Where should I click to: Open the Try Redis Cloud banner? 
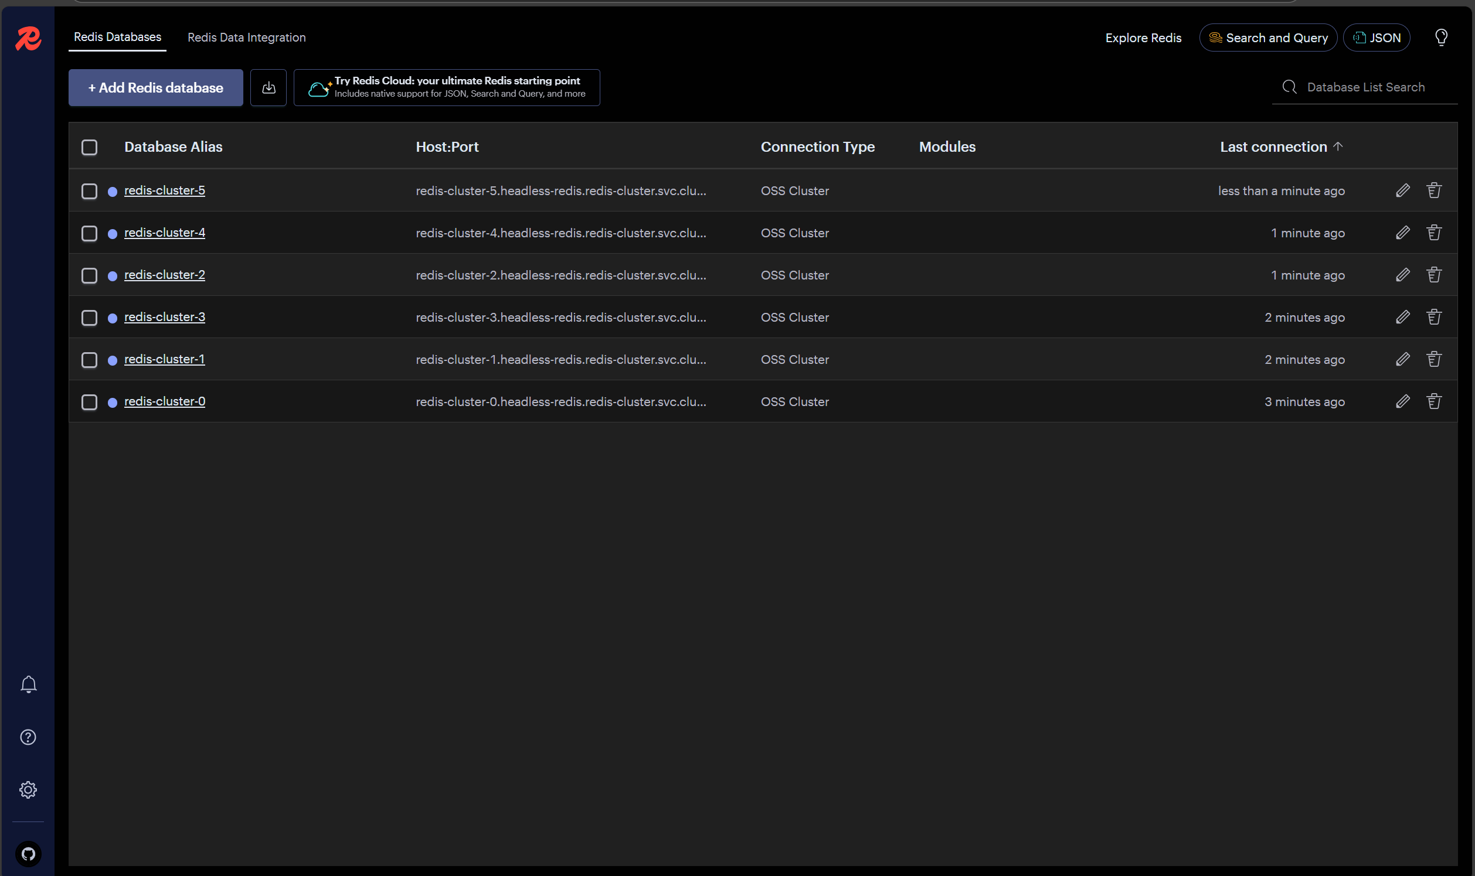coord(446,87)
